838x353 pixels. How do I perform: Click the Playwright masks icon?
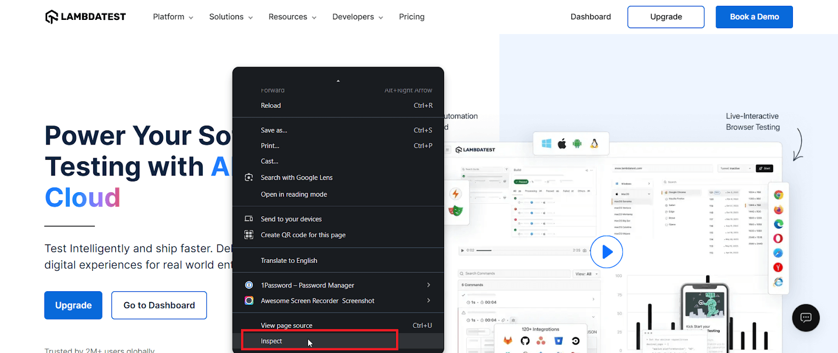pos(456,211)
